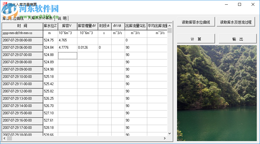The image size is (260, 144).
Task: Click the horizontal scrollbar thumb
Action: (9, 138)
